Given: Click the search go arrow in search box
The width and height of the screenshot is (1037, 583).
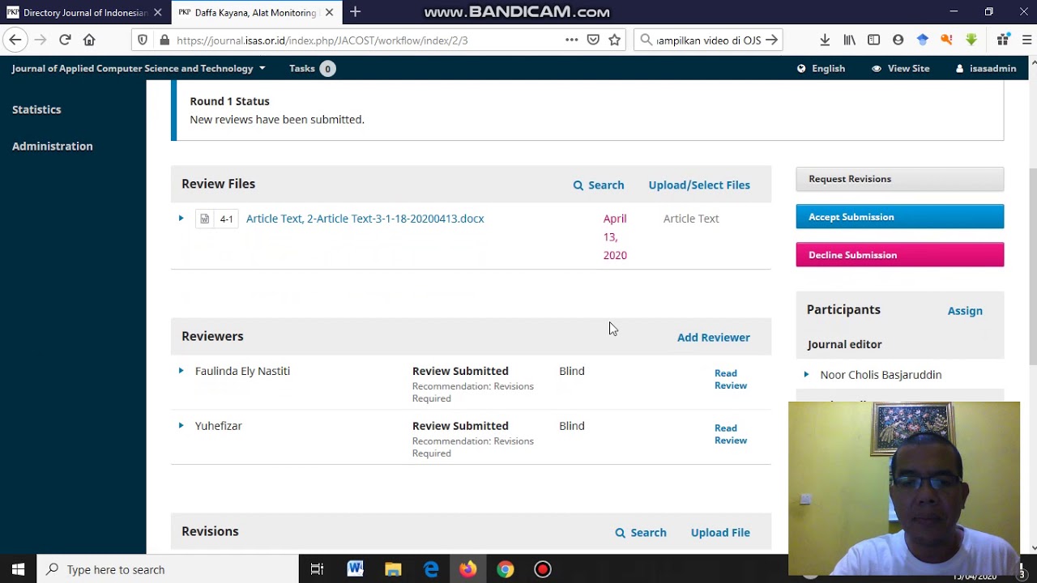Looking at the screenshot, I should 771,40.
